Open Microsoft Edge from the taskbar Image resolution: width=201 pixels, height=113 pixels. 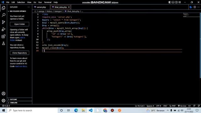coord(76,110)
